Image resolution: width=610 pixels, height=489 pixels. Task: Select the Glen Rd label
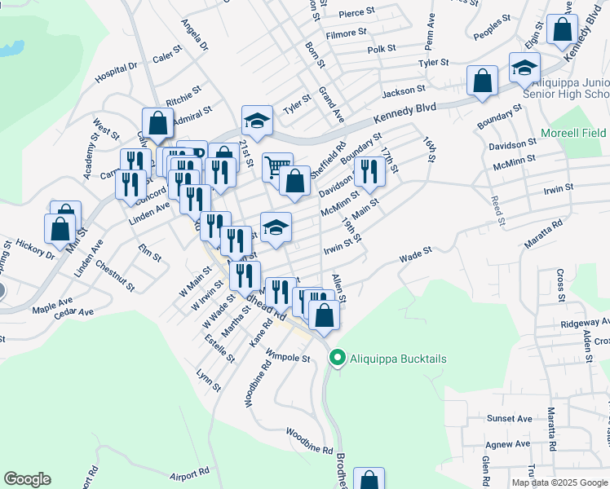click(485, 470)
